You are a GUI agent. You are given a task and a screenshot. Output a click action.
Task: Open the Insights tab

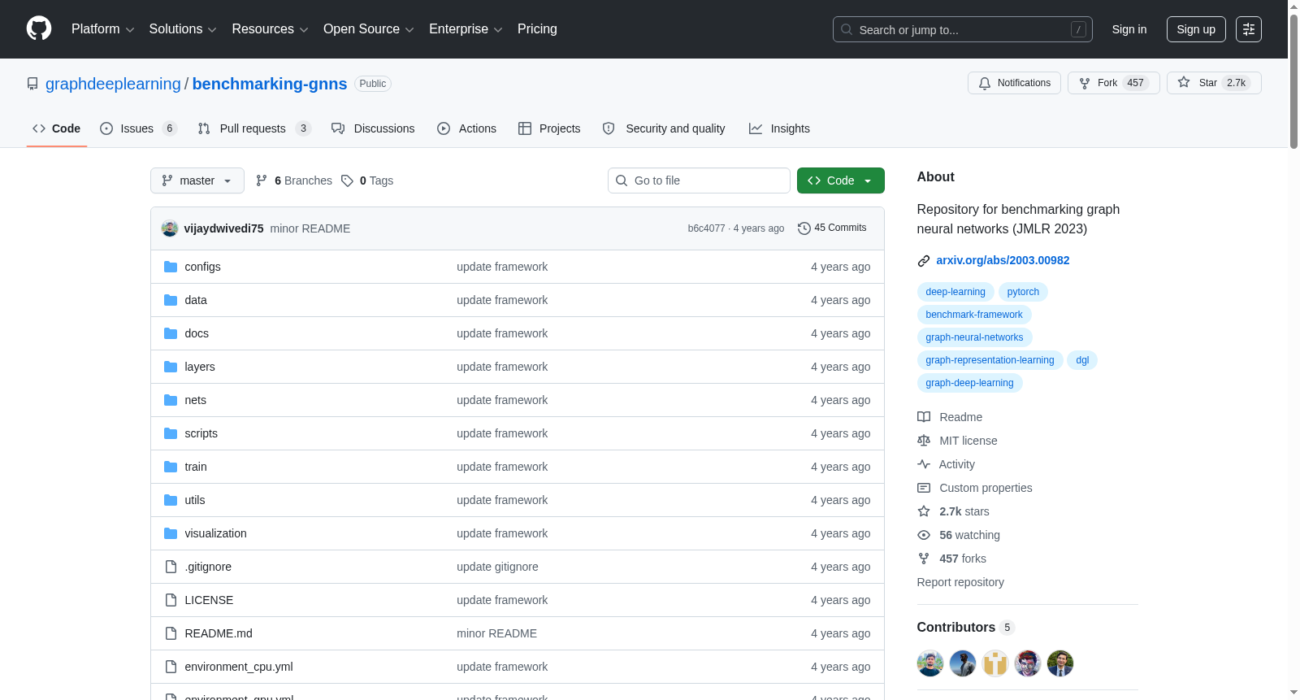pyautogui.click(x=779, y=128)
